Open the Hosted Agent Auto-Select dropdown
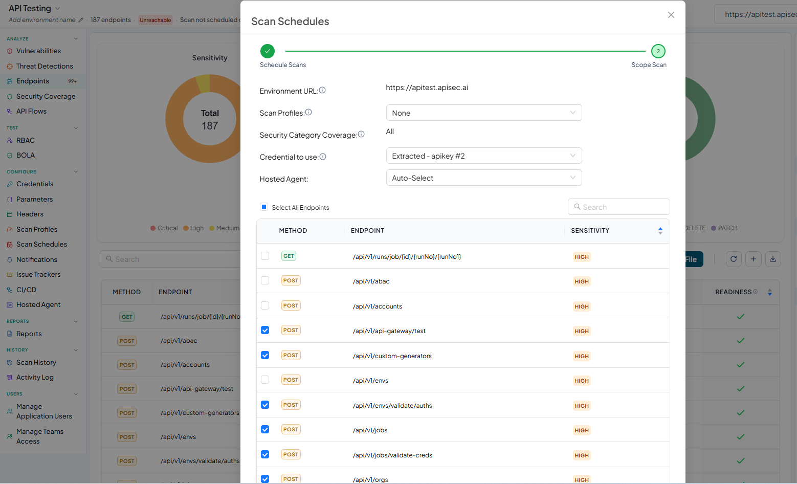The image size is (797, 484). 484,178
